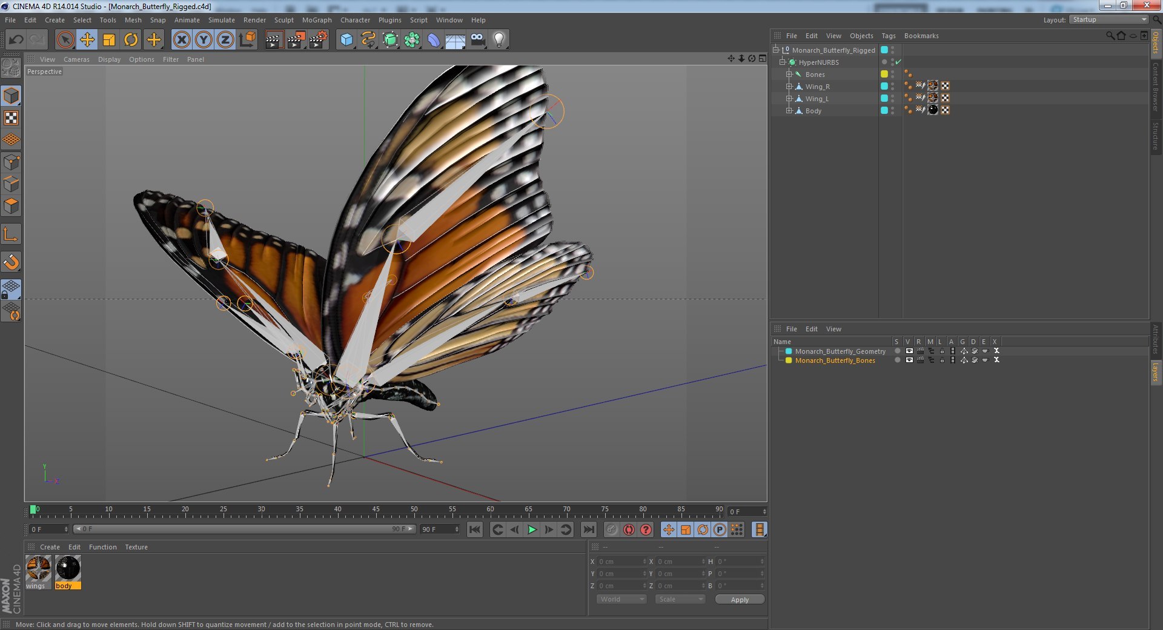Image resolution: width=1163 pixels, height=630 pixels.
Task: Play animation forward
Action: coord(532,529)
